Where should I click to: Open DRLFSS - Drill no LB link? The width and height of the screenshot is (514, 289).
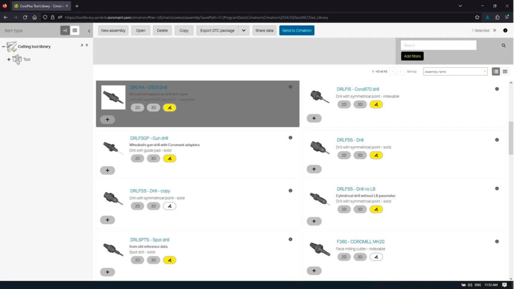[356, 189]
